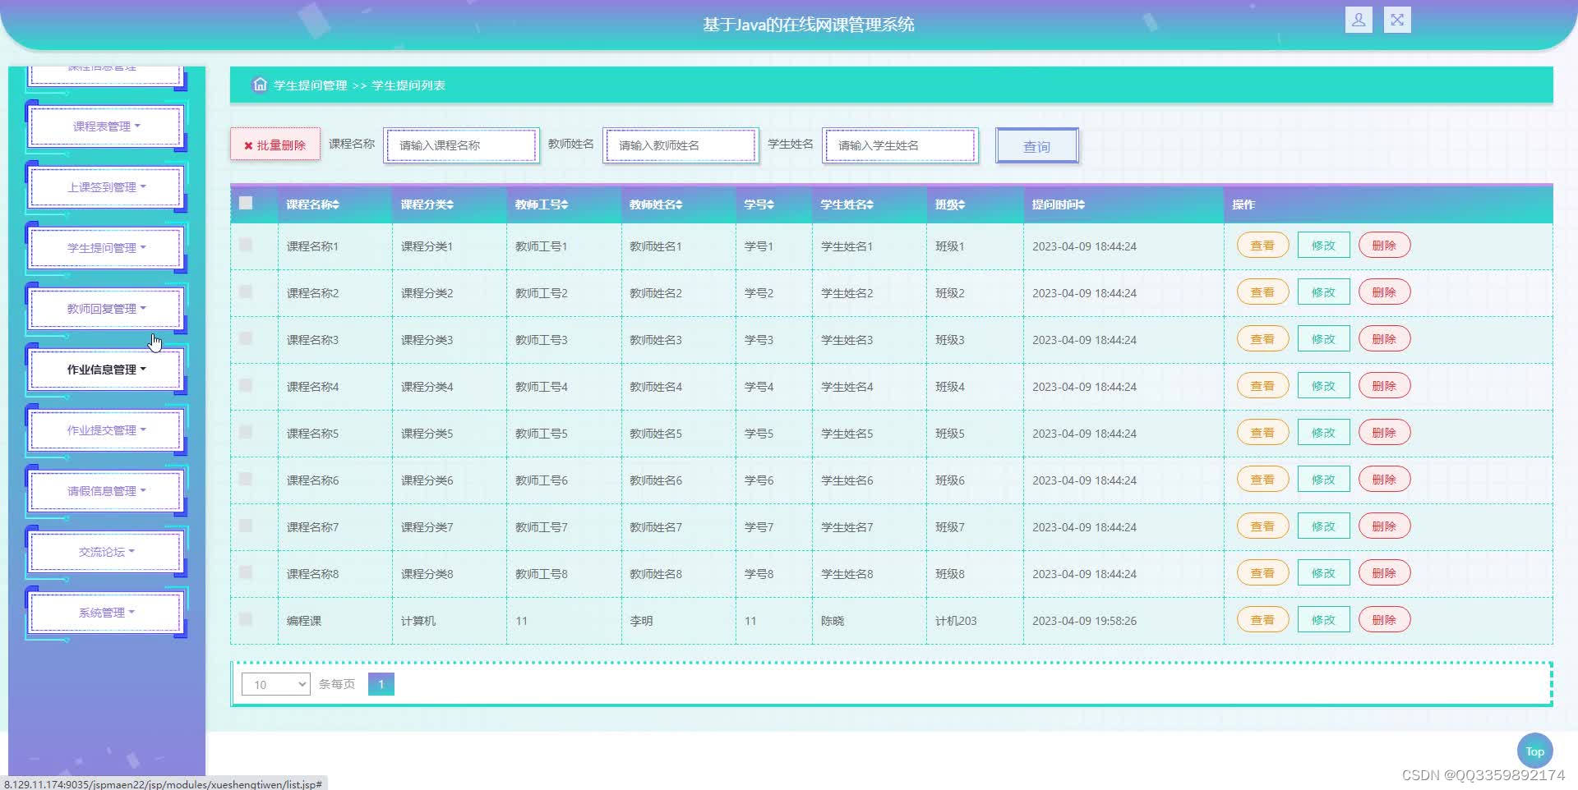Sort by 学号 column arrows
The width and height of the screenshot is (1578, 790).
[x=770, y=204]
